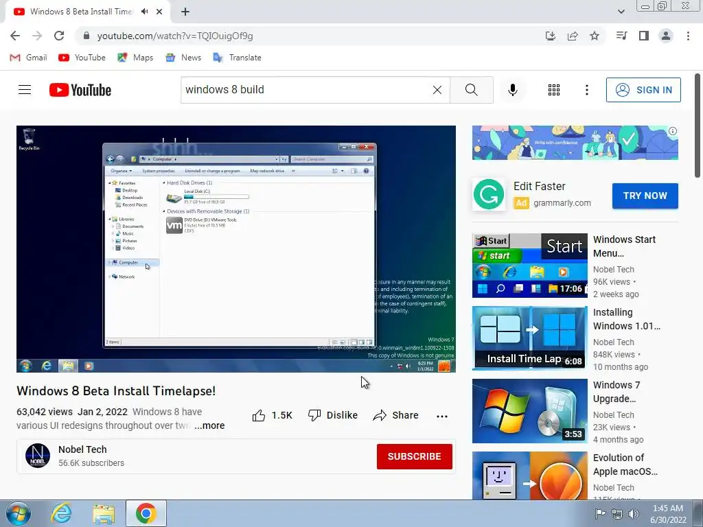Click the Grammarly ad banner image
This screenshot has height=527, width=703.
[575, 143]
